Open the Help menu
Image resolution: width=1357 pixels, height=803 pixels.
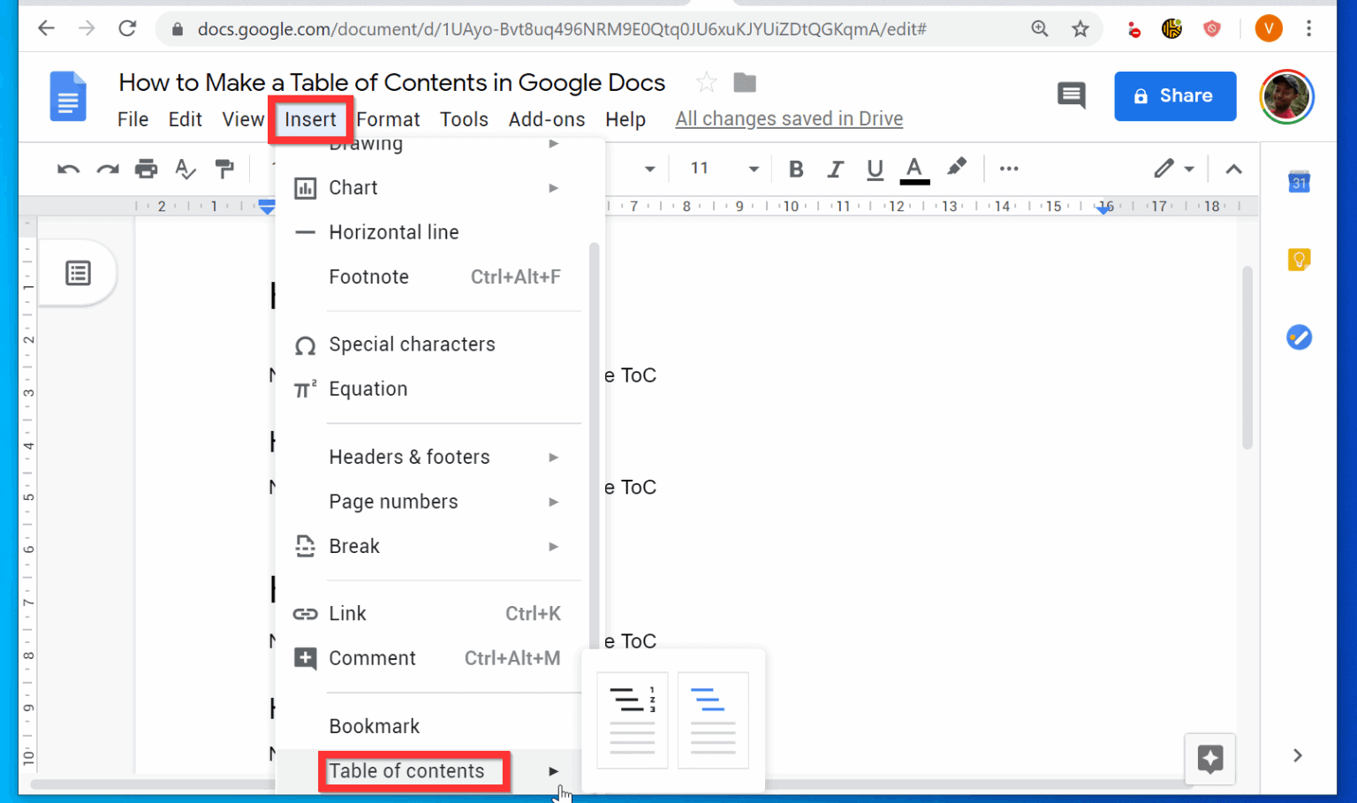(x=625, y=119)
